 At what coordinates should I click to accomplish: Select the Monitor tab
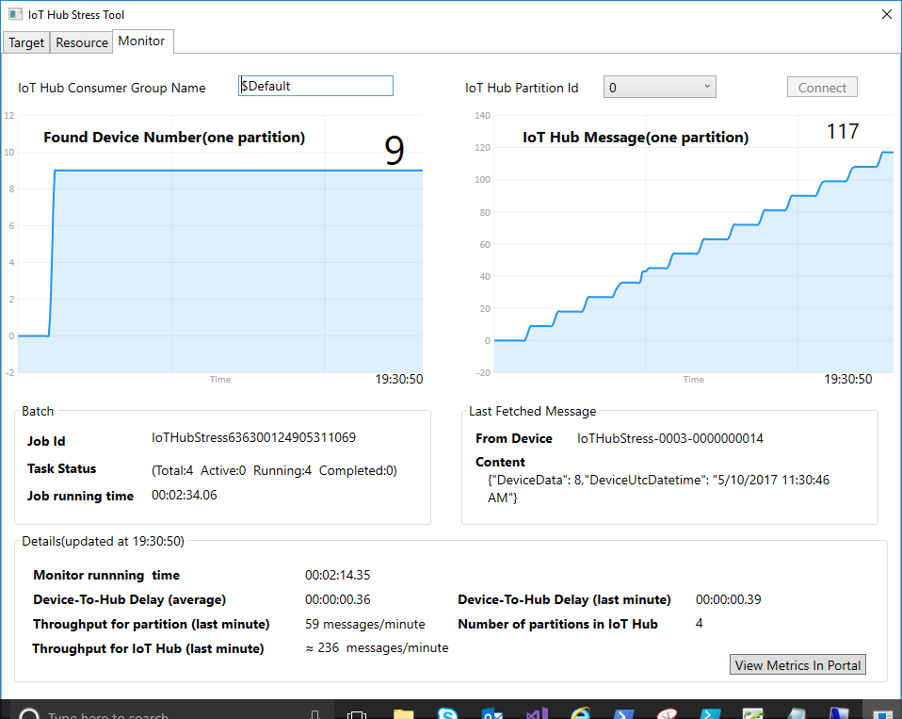pyautogui.click(x=141, y=41)
